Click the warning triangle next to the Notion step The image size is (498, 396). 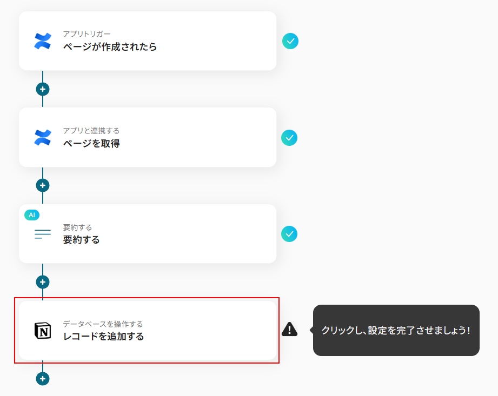289,329
